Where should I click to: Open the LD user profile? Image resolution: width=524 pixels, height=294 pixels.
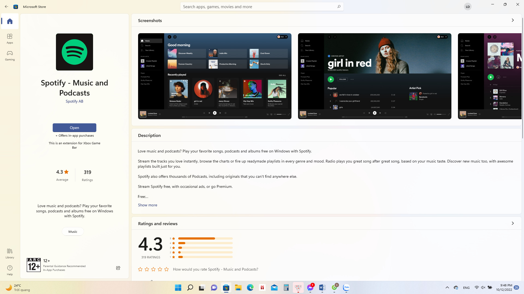[x=468, y=7]
